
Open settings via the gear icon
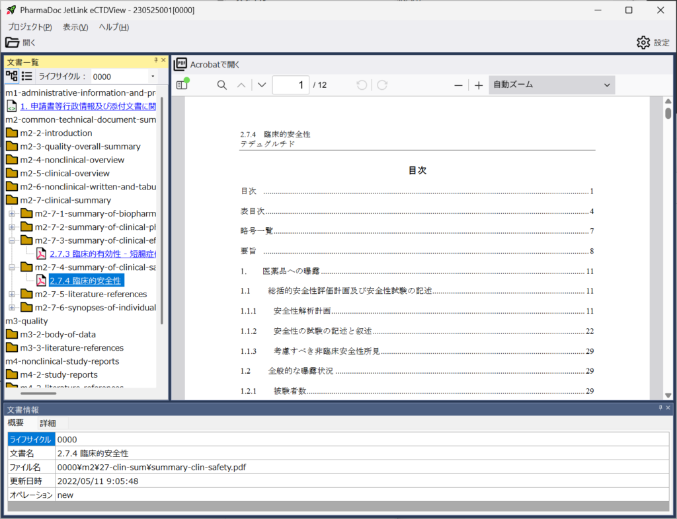pos(643,42)
